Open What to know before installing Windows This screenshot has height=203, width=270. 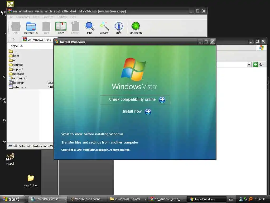(x=92, y=134)
